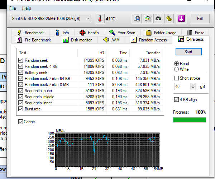This screenshot has width=215, height=179.
Task: Decrease short stroke size with down arrow
Action: coord(193,88)
